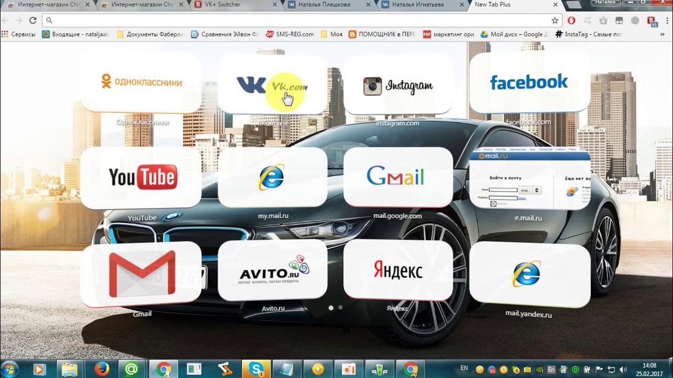Launch Firefox from the taskbar
This screenshot has width=673, height=378.
[101, 369]
